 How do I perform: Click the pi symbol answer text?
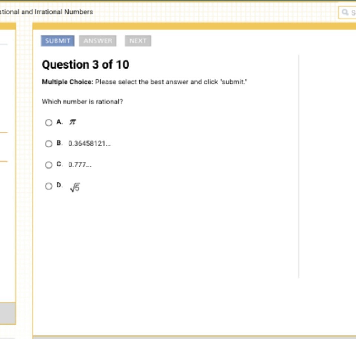point(73,122)
